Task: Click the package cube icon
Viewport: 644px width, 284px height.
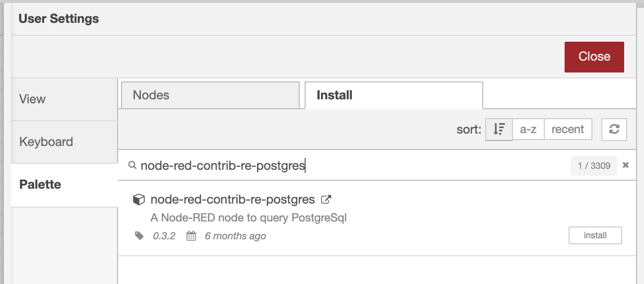Action: coord(139,200)
